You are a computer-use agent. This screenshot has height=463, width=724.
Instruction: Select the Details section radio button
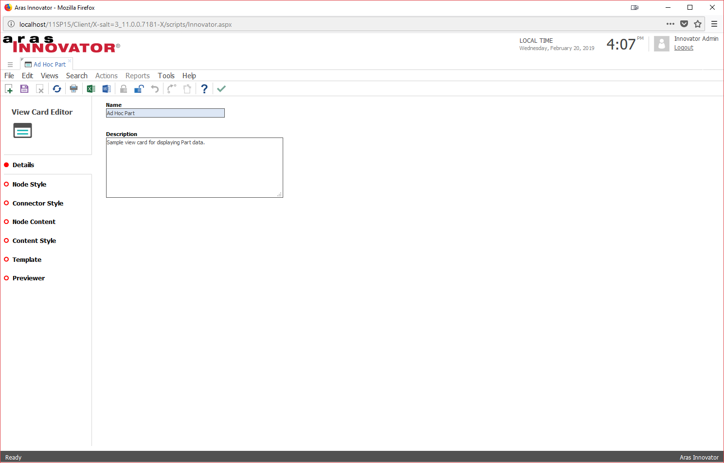coord(6,165)
